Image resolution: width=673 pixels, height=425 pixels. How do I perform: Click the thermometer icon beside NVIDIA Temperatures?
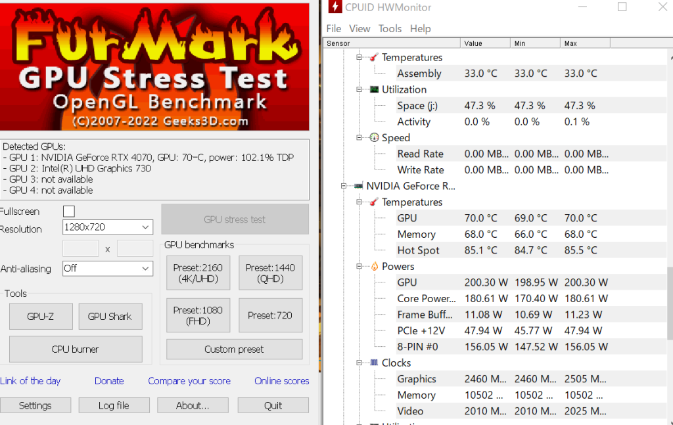(x=374, y=202)
